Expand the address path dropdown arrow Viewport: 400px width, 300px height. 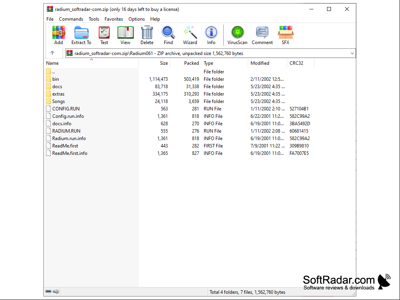[x=352, y=53]
